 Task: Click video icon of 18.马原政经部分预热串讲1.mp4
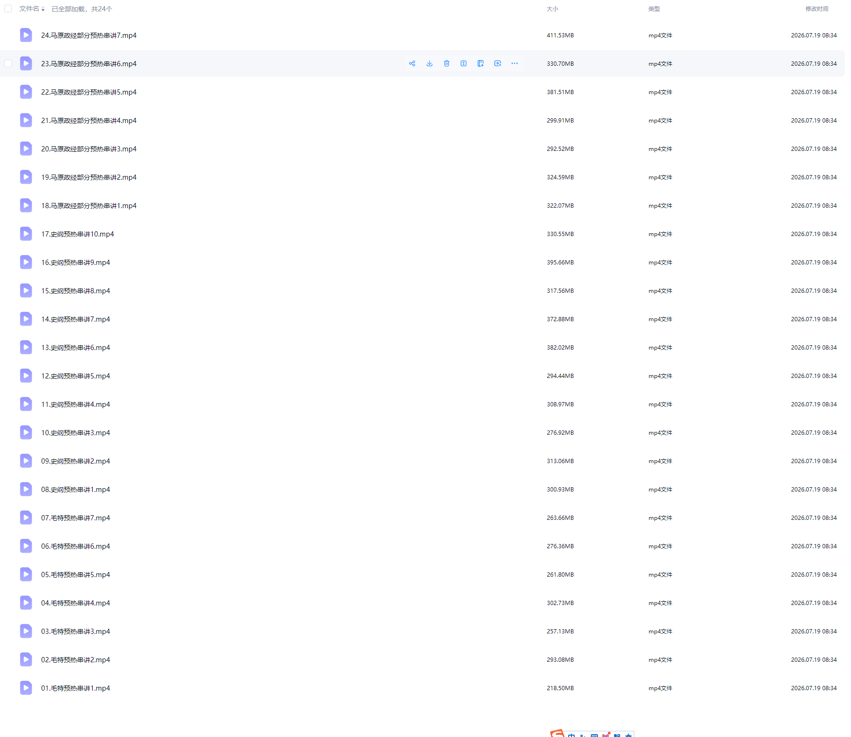point(26,205)
